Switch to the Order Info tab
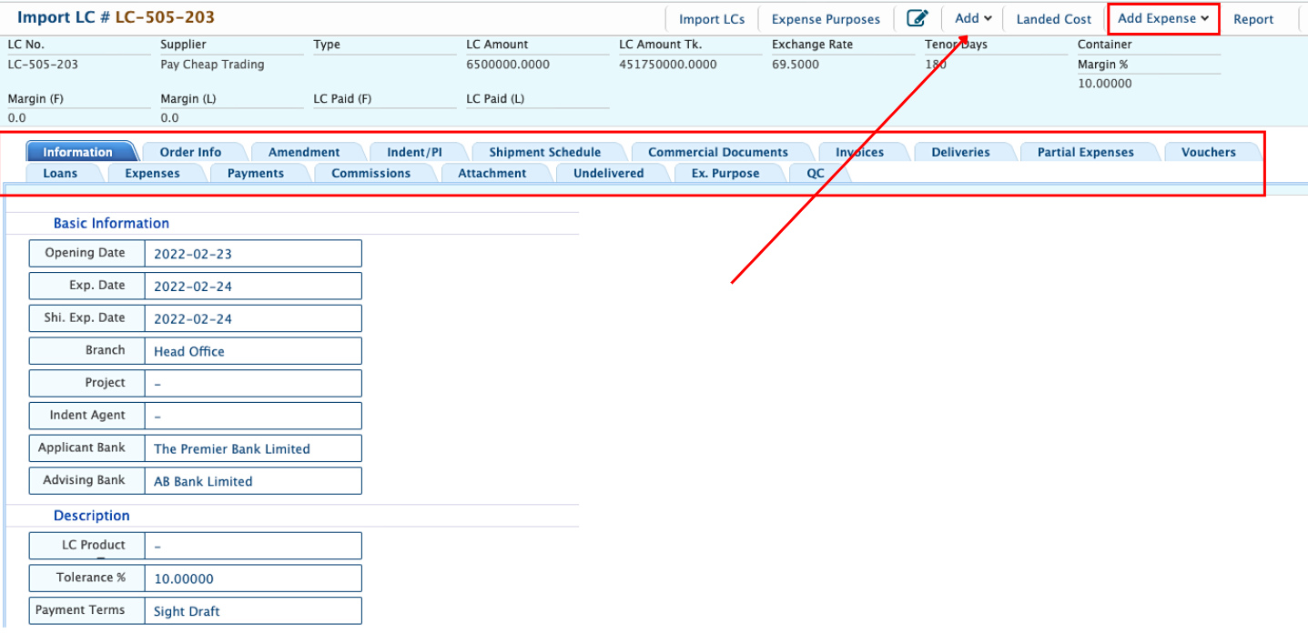Image resolution: width=1308 pixels, height=644 pixels. 190,152
